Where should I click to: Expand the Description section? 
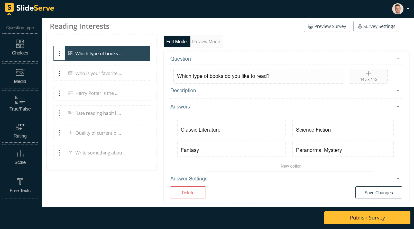tap(398, 90)
